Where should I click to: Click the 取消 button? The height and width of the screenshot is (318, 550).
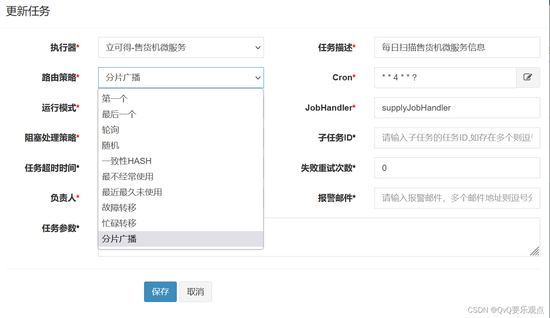point(196,292)
